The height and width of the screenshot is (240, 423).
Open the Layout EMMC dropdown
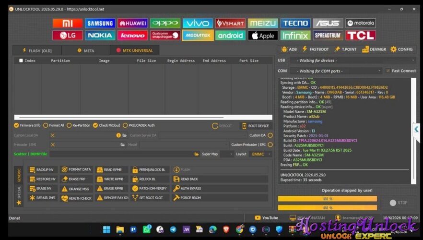coord(260,154)
